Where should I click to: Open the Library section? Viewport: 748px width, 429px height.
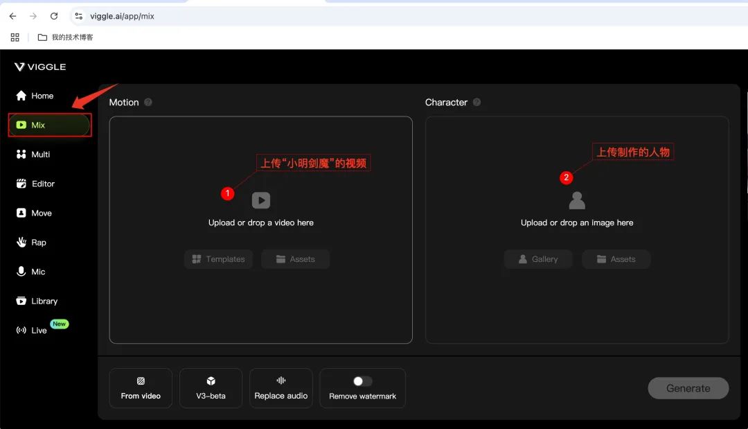pos(37,301)
